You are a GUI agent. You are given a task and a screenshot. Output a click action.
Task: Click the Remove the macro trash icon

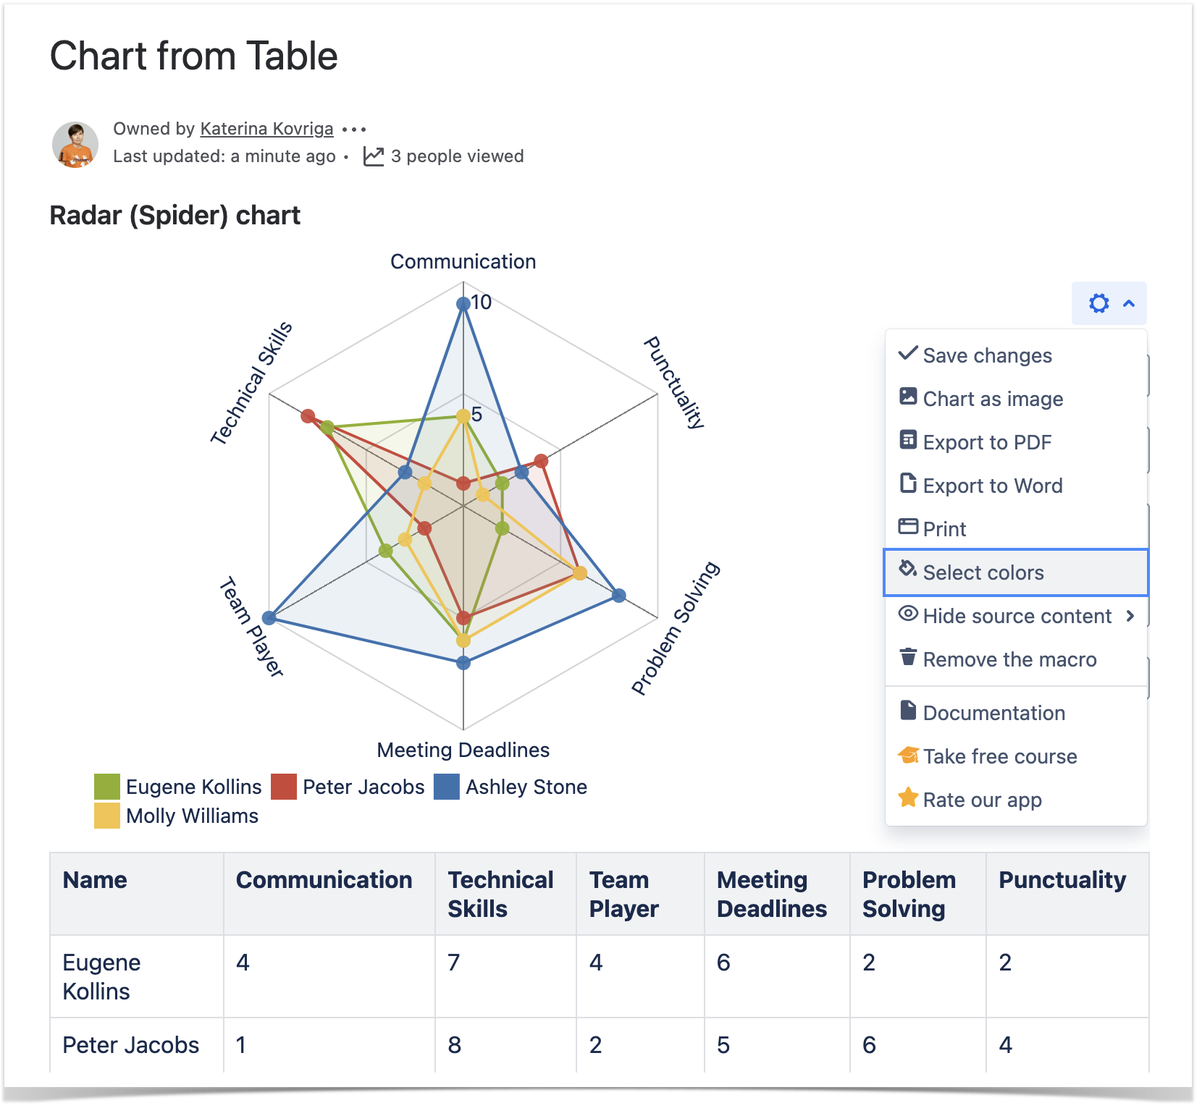908,657
